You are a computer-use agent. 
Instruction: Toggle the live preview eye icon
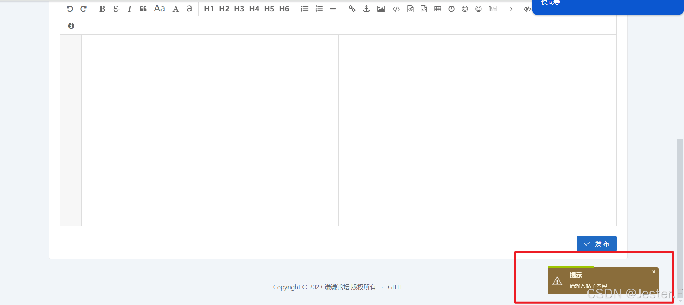point(528,9)
